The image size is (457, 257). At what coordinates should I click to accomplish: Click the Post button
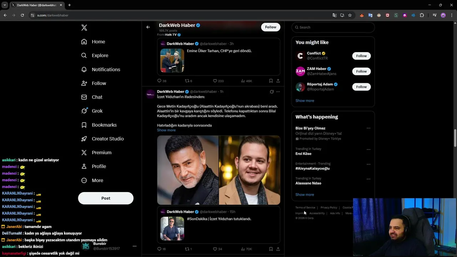(x=106, y=198)
